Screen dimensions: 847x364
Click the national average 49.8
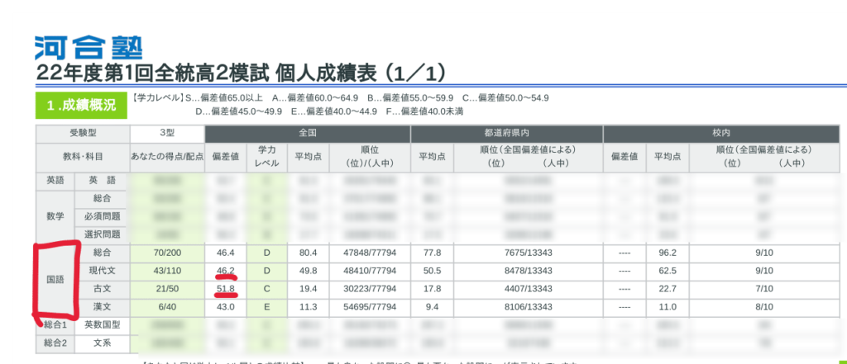click(308, 270)
